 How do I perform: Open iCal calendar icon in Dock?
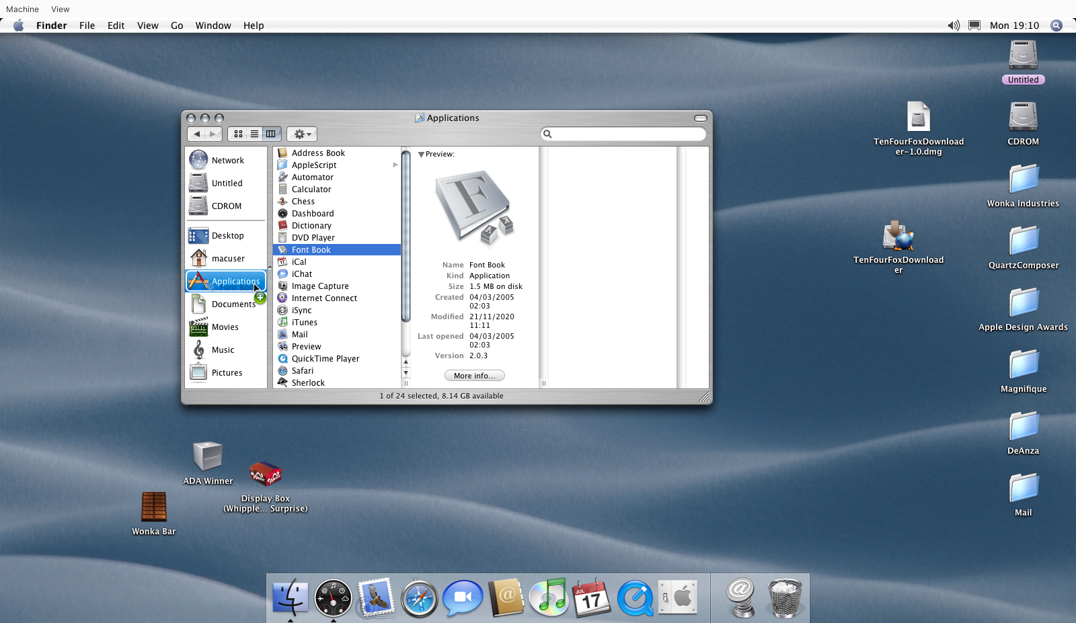click(591, 597)
